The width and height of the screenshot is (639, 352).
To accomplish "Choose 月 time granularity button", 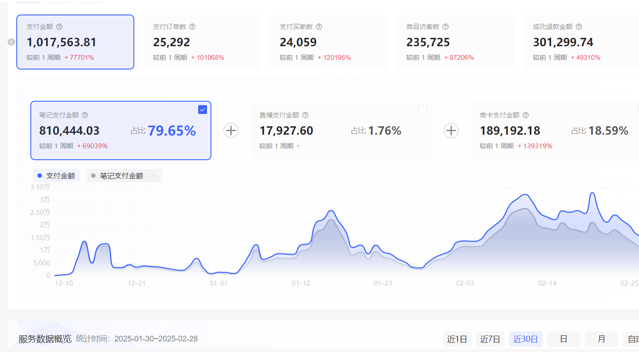I will click(x=602, y=339).
